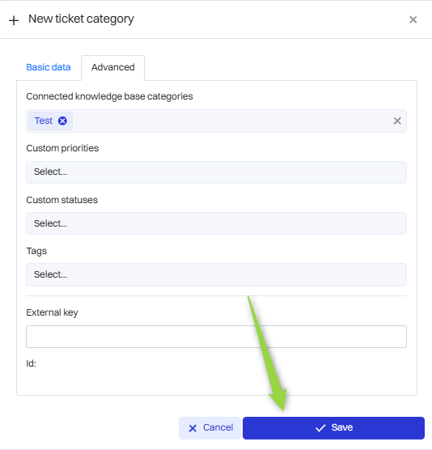Remove the Test tag from knowledge base categories

62,121
